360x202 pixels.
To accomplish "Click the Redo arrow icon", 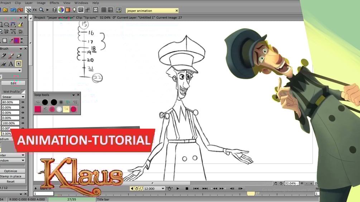I will 20,10.
